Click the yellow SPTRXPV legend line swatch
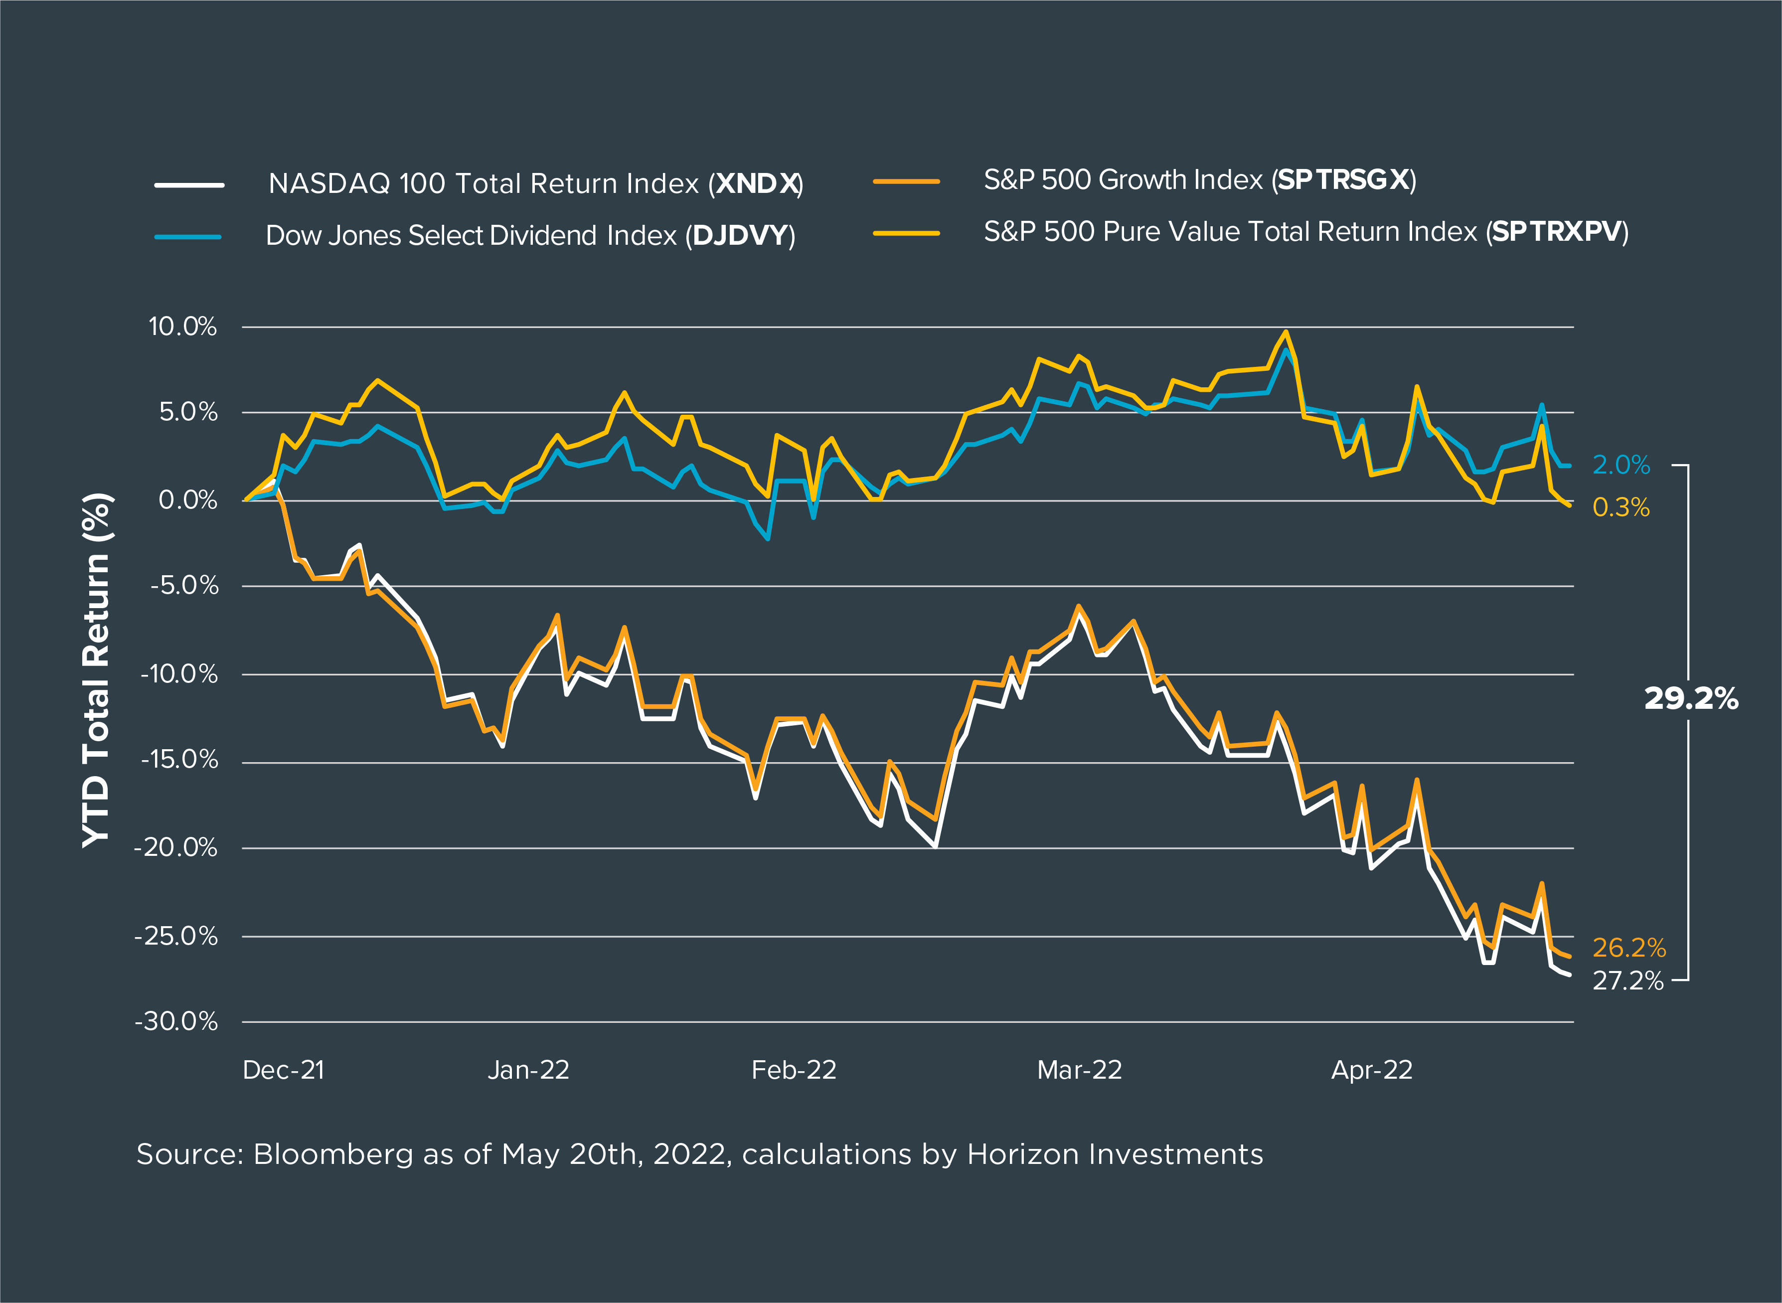 907,233
